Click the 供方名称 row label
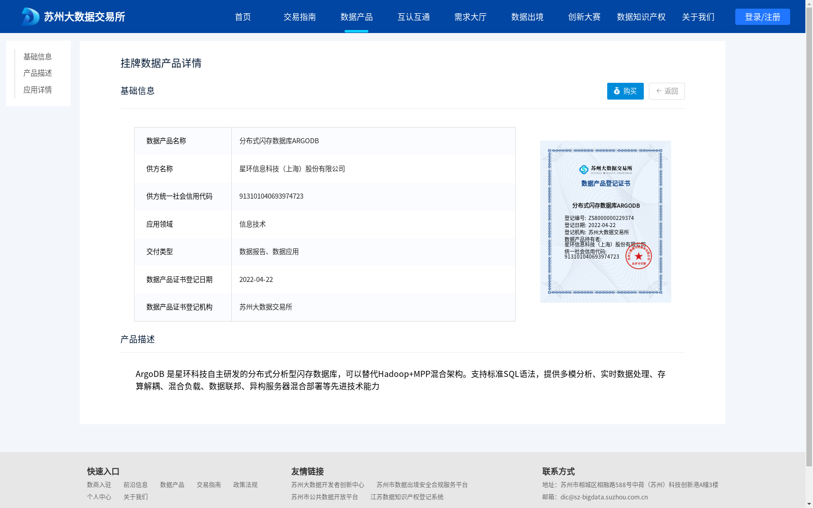 [160, 169]
